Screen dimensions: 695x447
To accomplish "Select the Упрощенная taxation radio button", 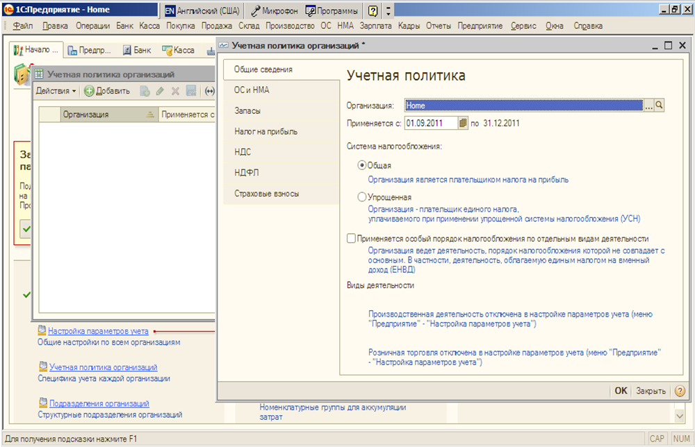I will coord(361,197).
